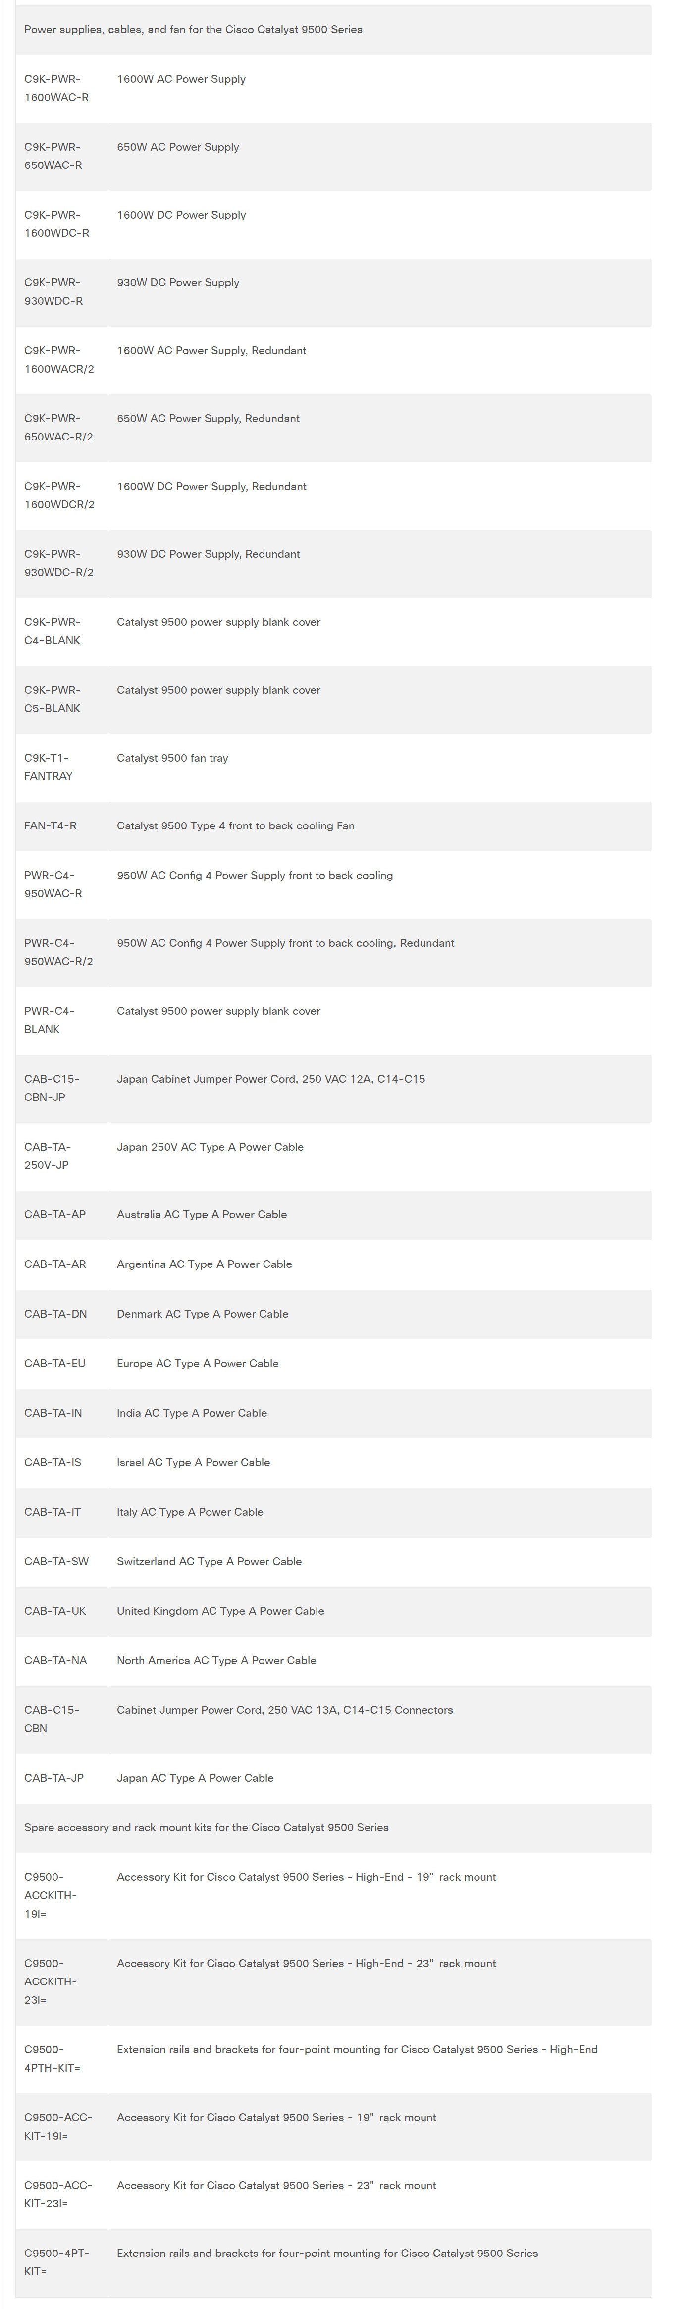Select Japan Cabinet Jumper Power Cord description
The width and height of the screenshot is (687, 2309).
tap(270, 1078)
